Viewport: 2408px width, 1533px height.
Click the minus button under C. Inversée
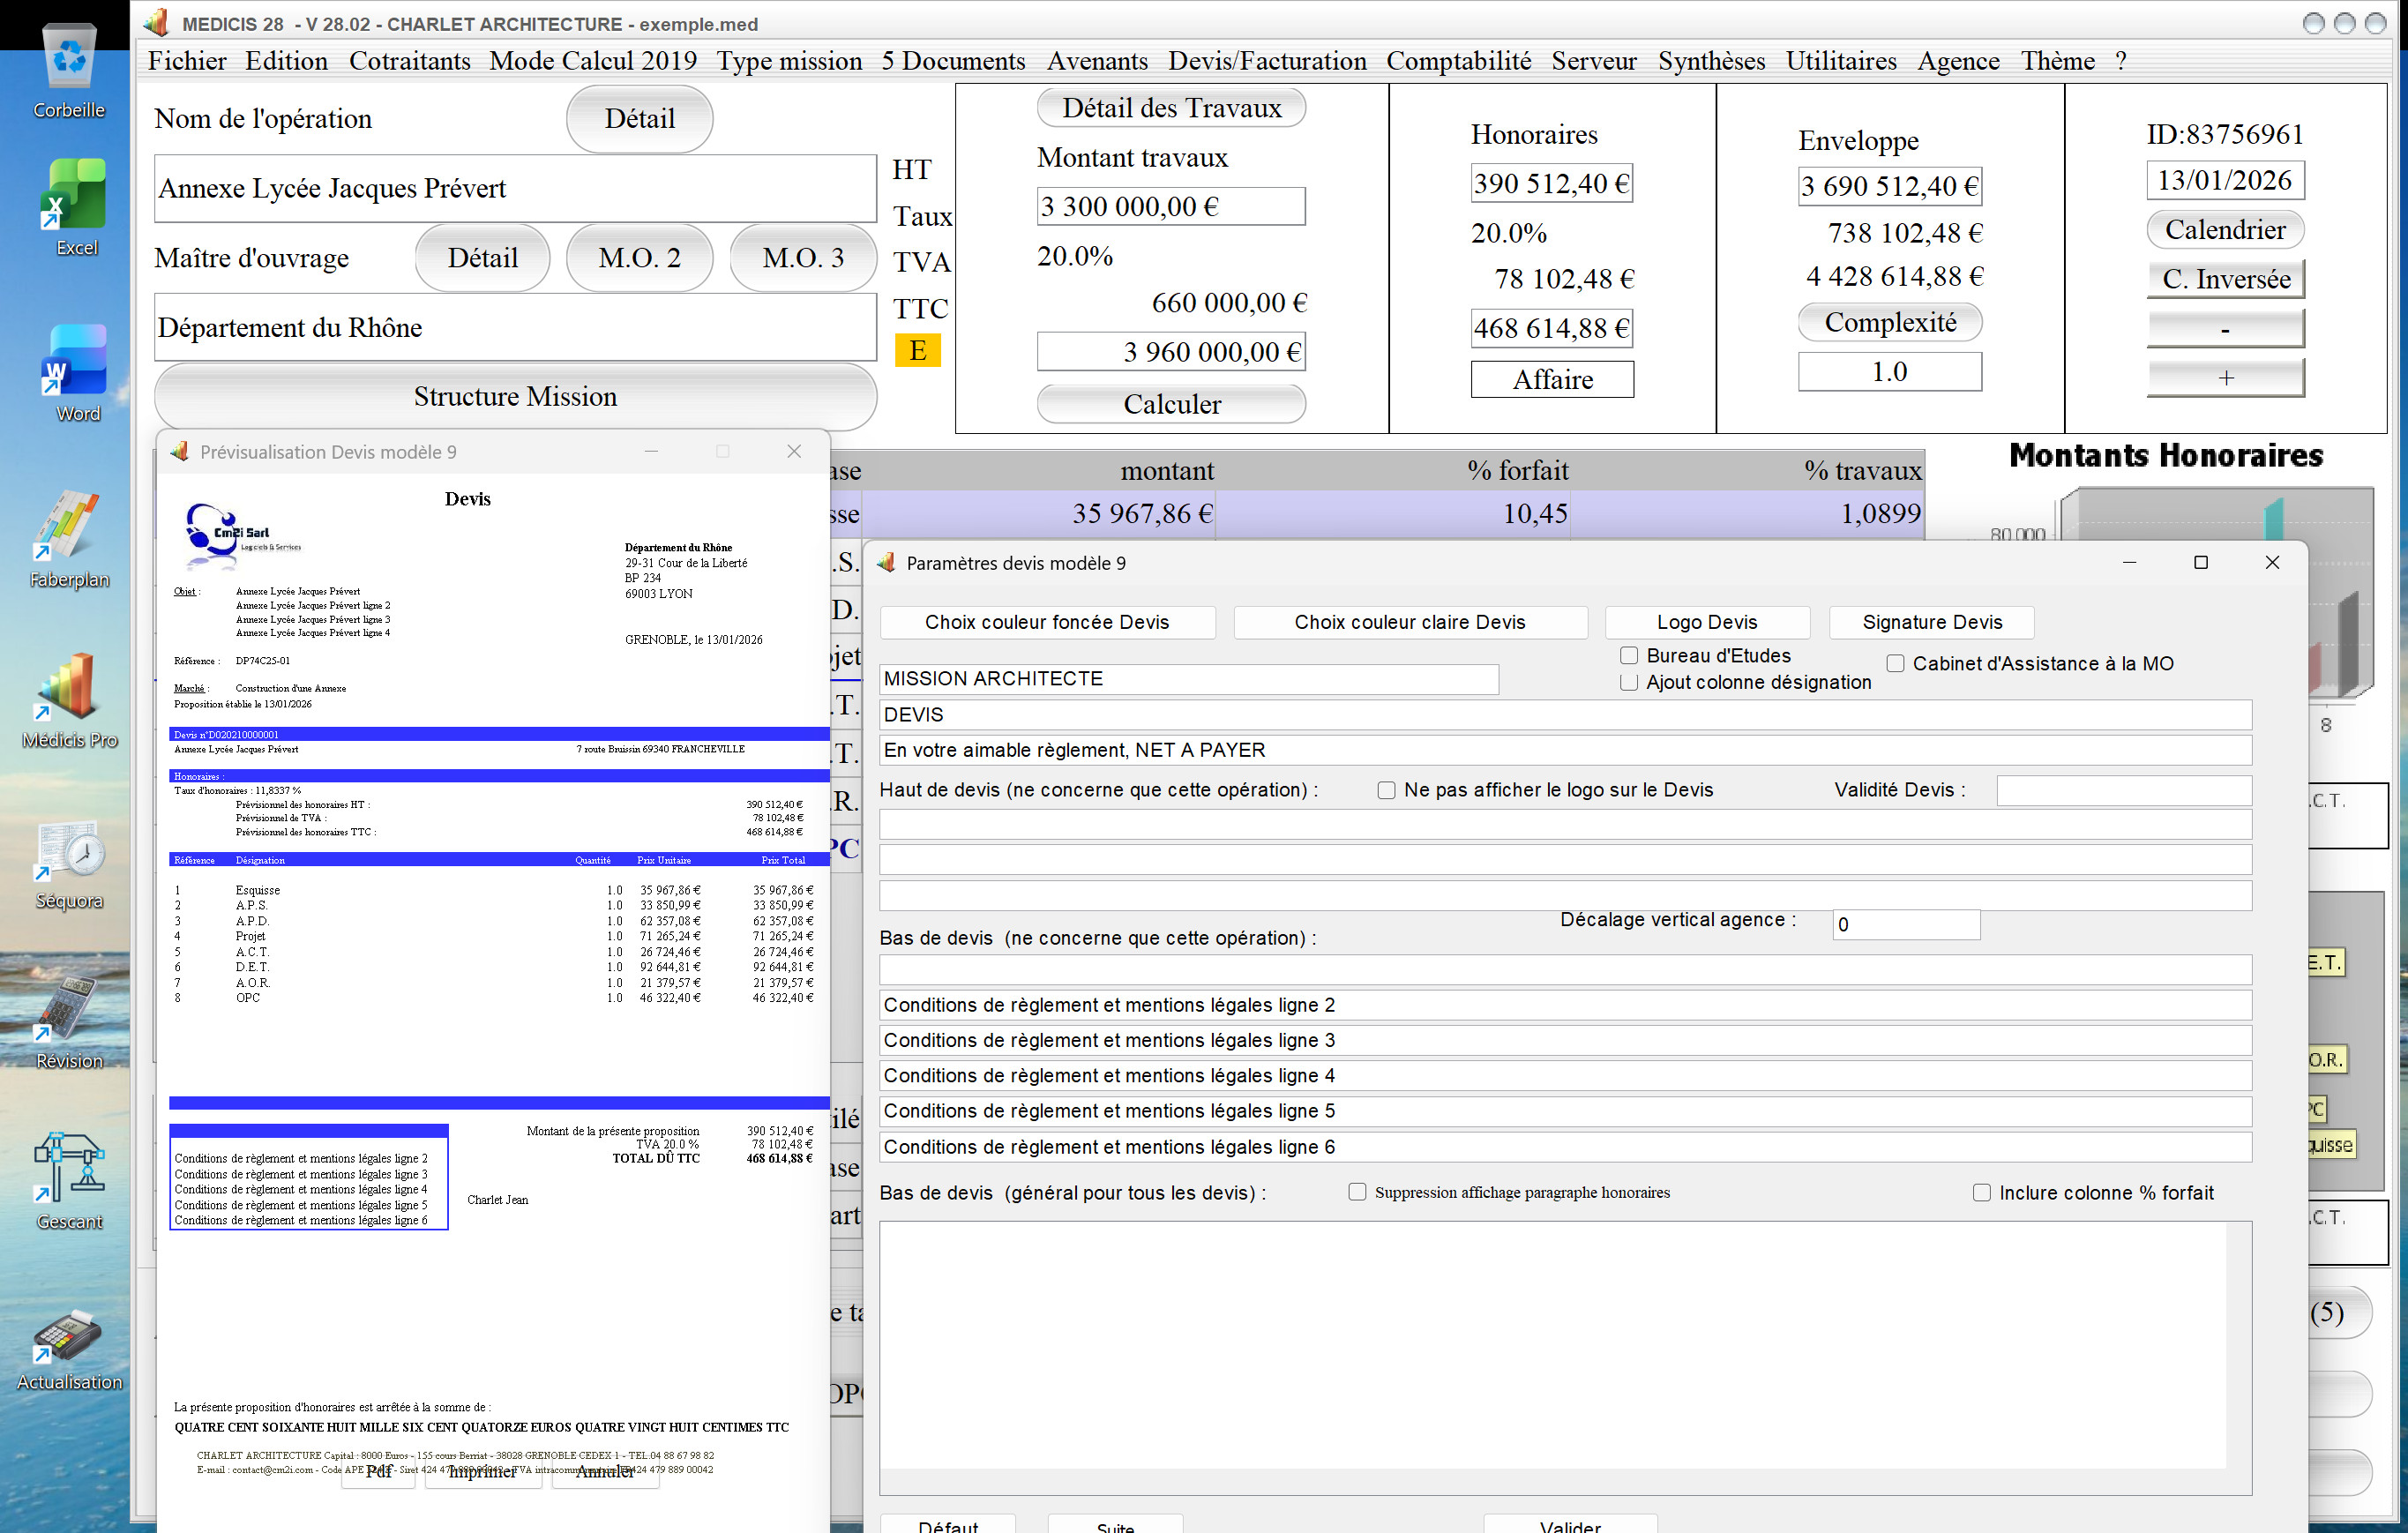pyautogui.click(x=2226, y=328)
